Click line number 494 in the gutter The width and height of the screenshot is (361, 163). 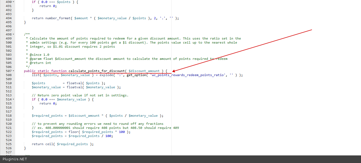[x=8, y=18]
